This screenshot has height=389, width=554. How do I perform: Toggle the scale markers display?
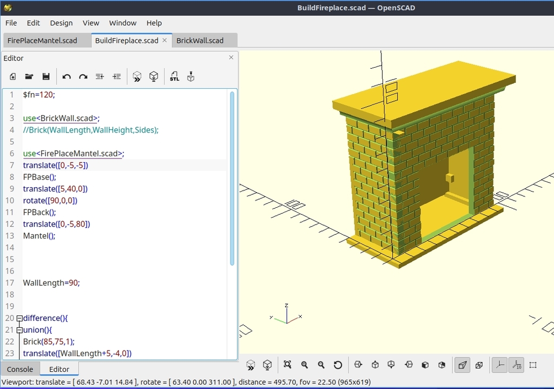point(516,365)
